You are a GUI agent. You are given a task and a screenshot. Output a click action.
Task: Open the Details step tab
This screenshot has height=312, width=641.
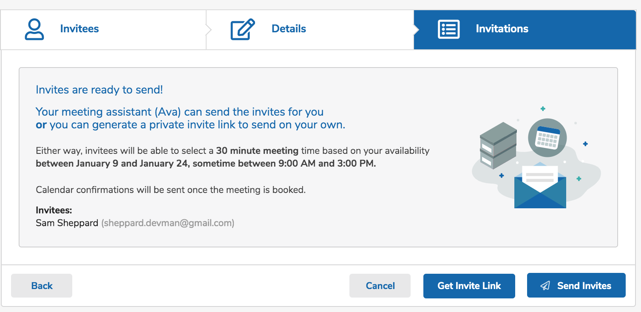(x=289, y=29)
